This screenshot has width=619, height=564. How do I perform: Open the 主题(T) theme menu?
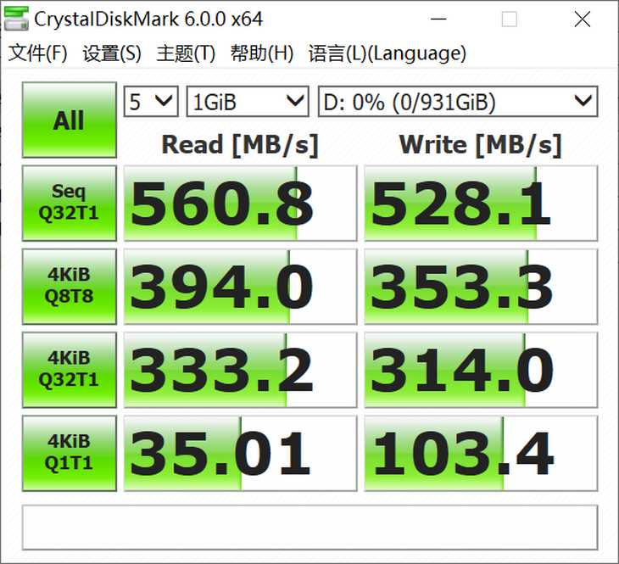point(186,53)
